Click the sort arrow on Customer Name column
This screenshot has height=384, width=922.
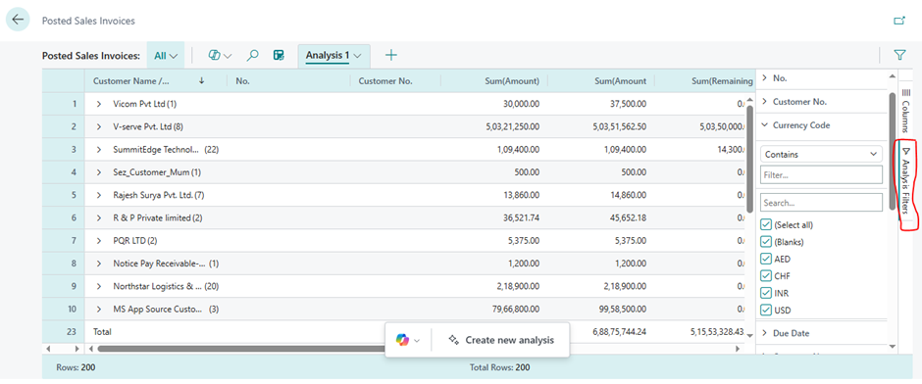(202, 81)
